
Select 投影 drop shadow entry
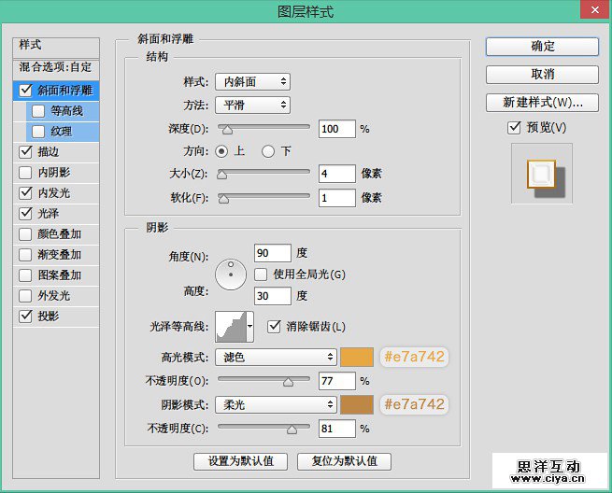tap(49, 317)
